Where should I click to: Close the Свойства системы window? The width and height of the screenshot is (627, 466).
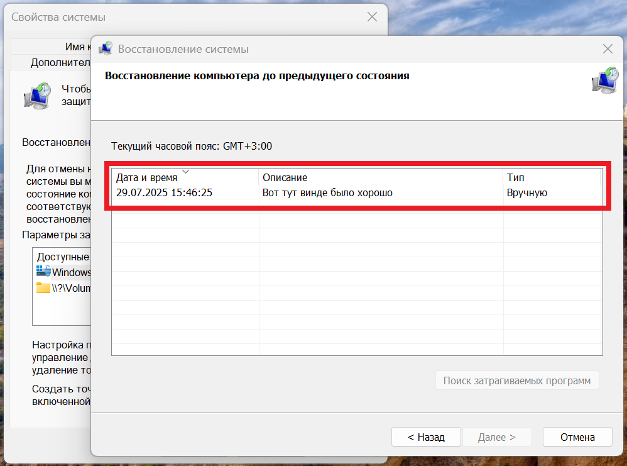(373, 17)
